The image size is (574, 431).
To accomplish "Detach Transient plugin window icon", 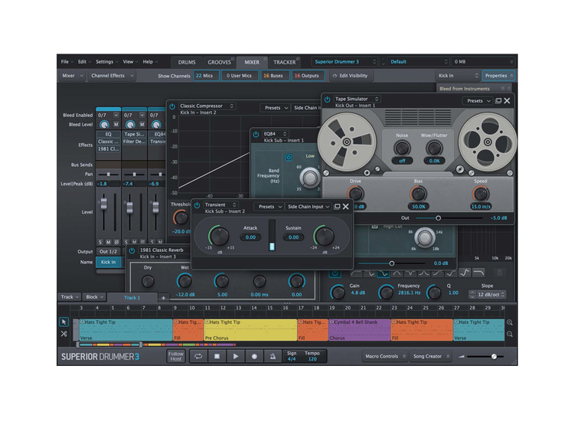I will click(x=338, y=207).
